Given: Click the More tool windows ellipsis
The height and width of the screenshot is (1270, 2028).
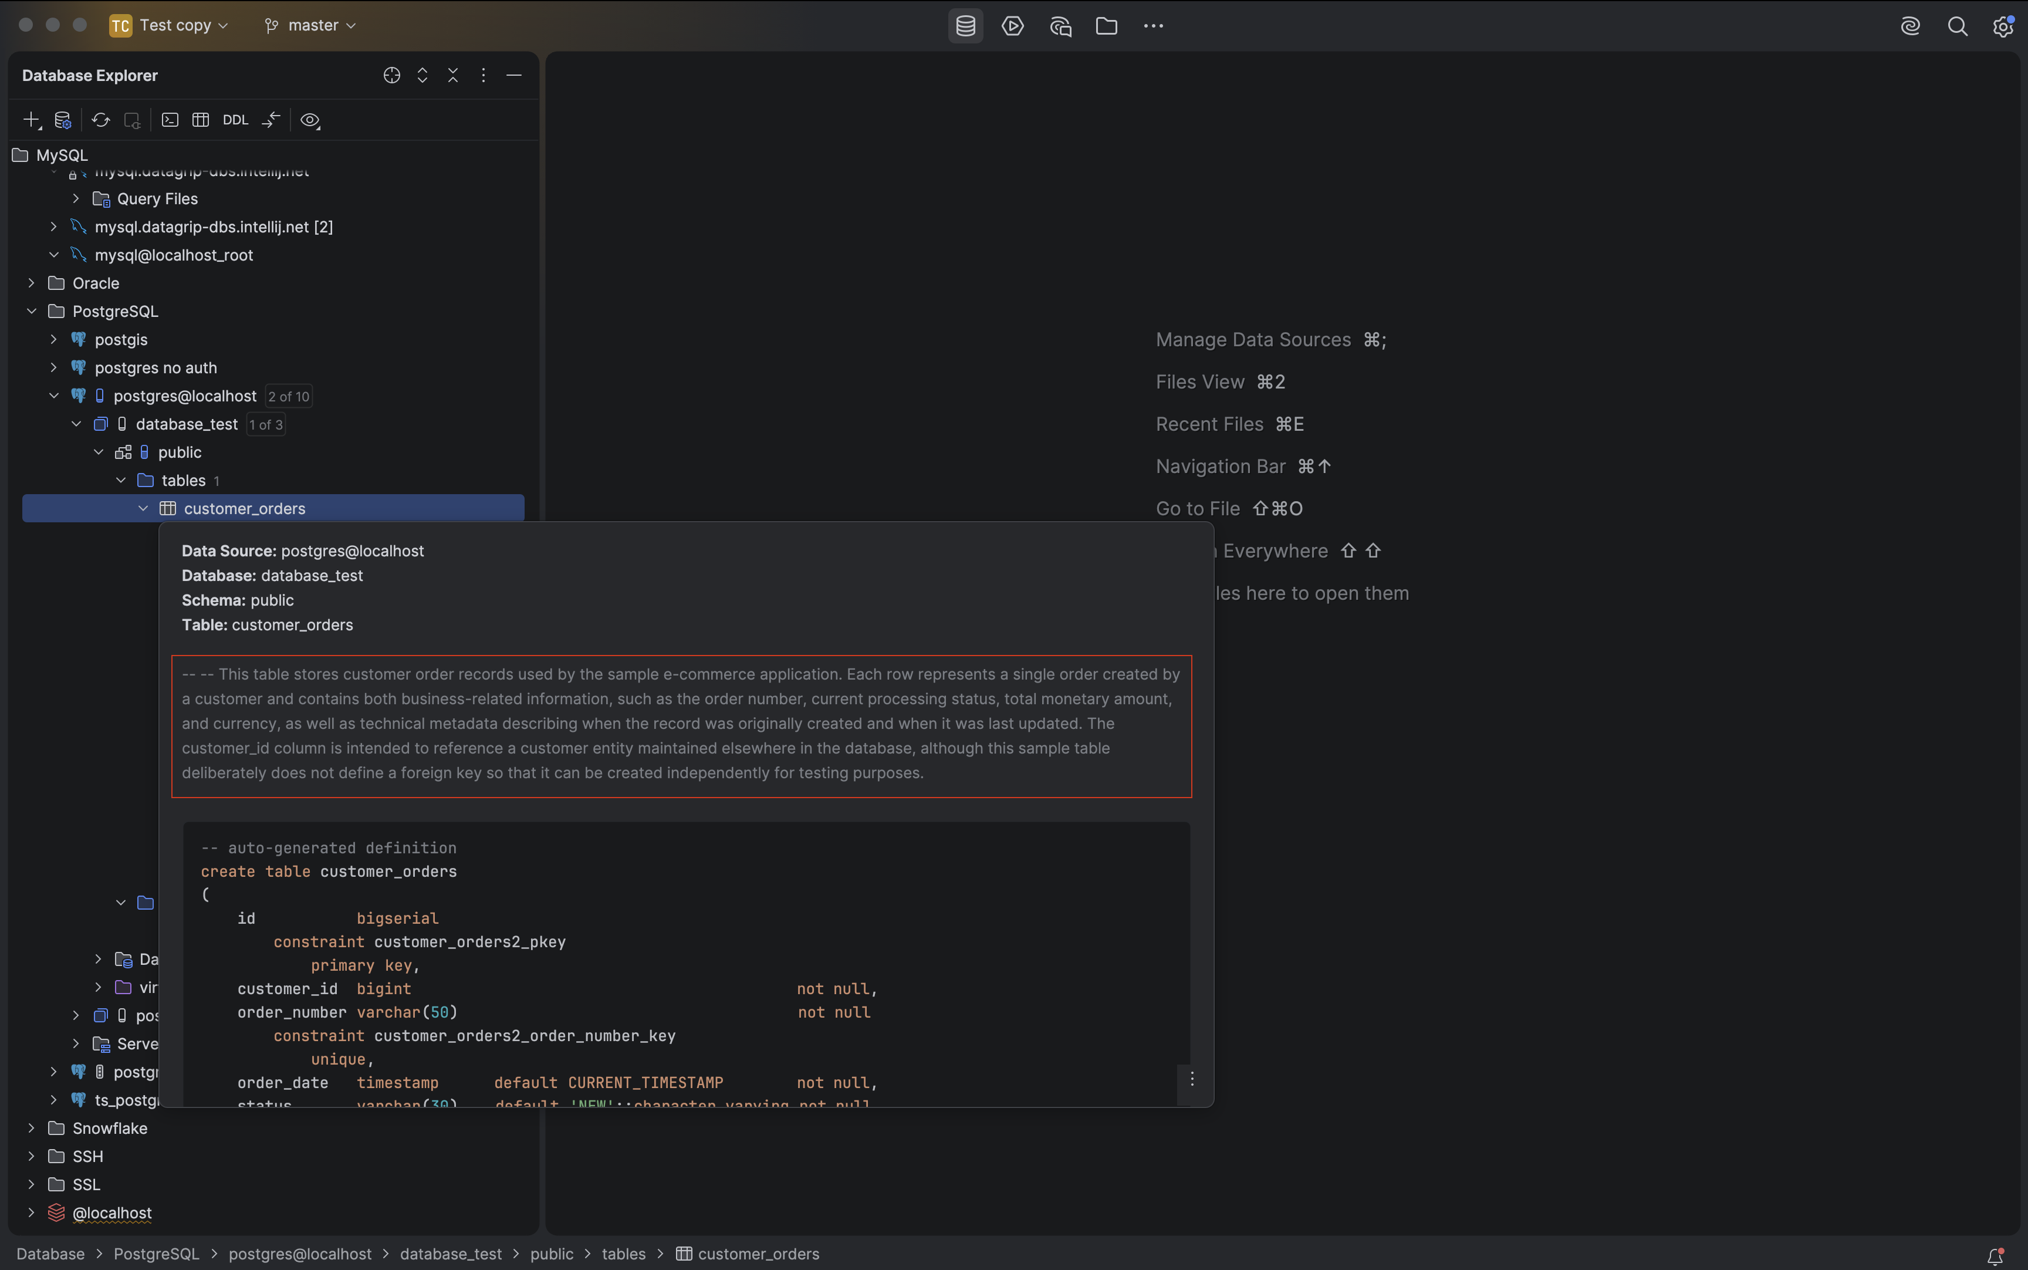Looking at the screenshot, I should (1153, 26).
